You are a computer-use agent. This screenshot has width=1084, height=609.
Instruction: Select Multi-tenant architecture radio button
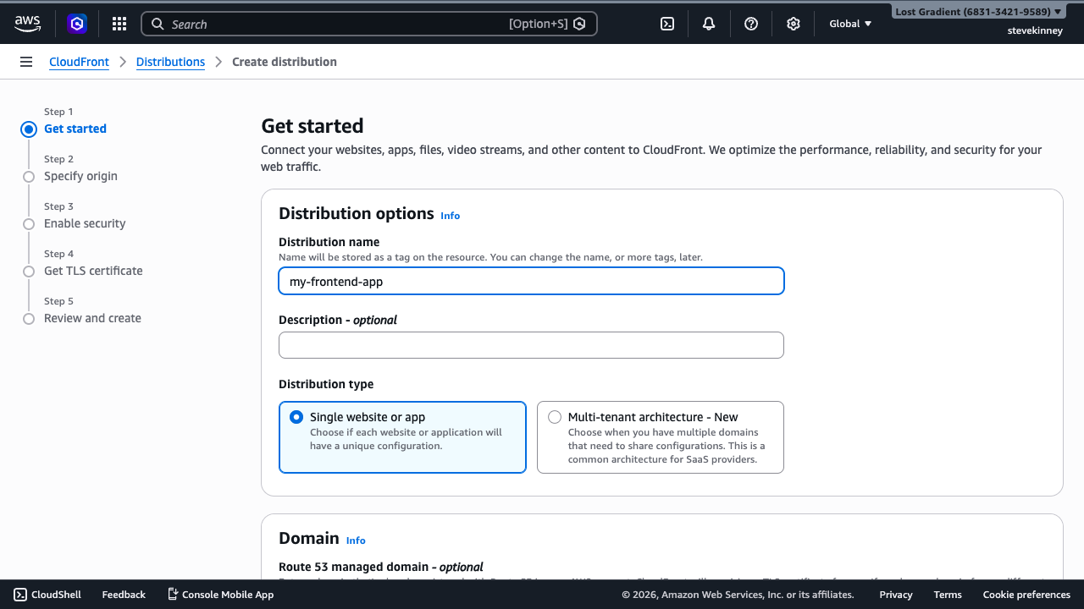555,417
